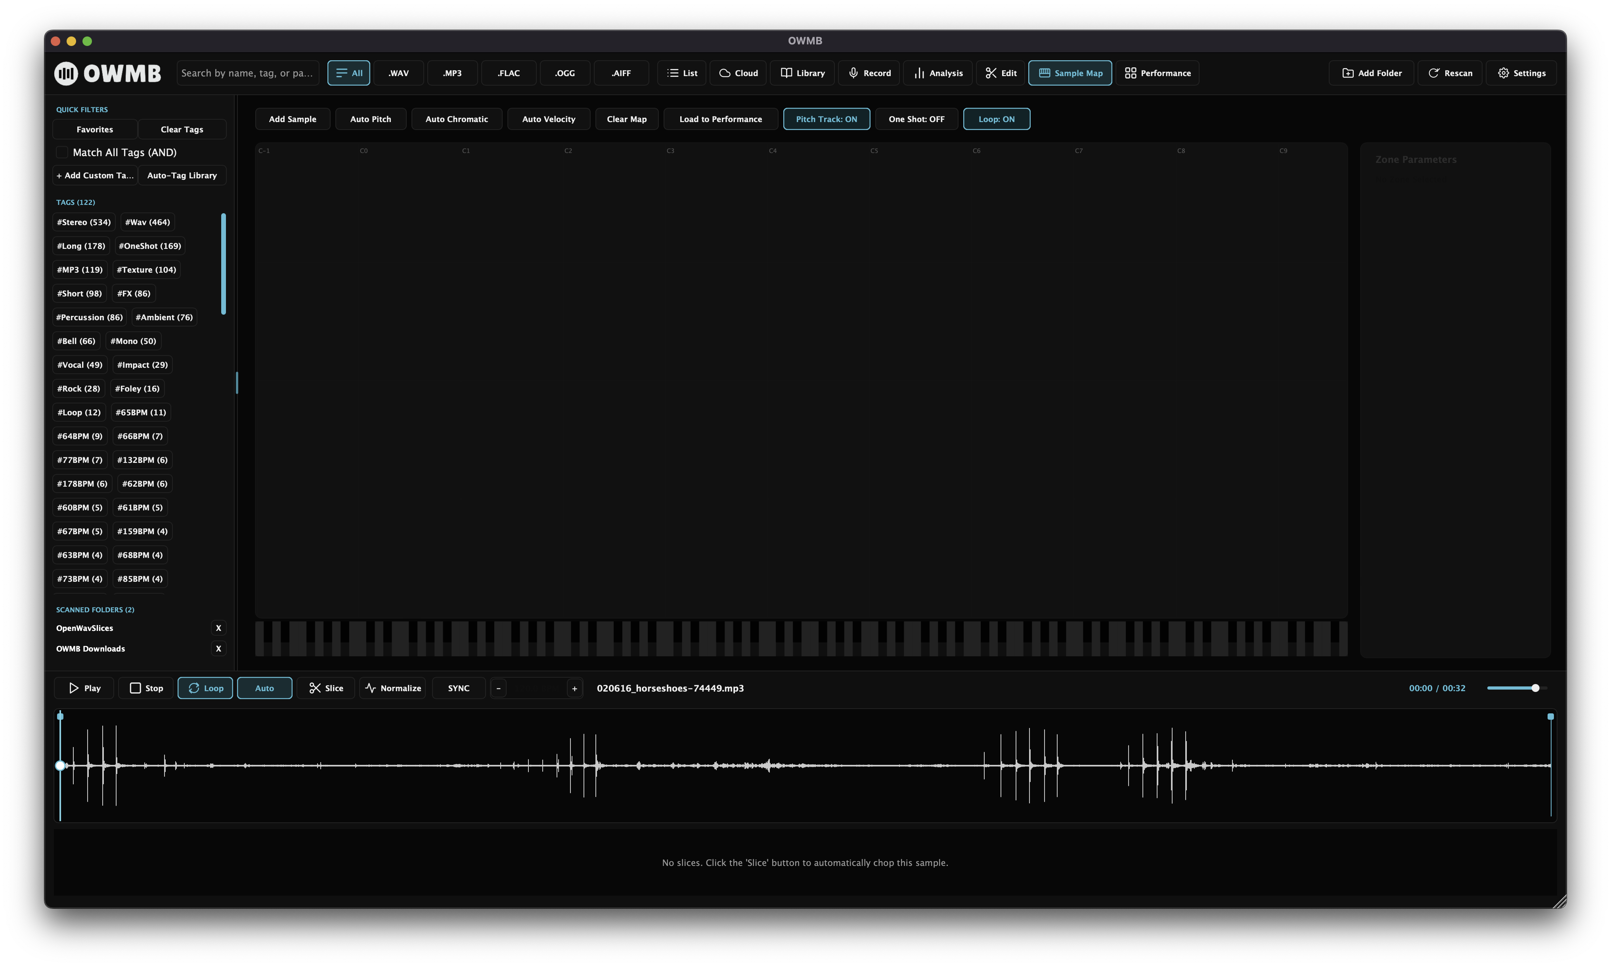Enable Match All Tags (AND) checkbox
Screen dimensions: 1611x967
coord(62,153)
